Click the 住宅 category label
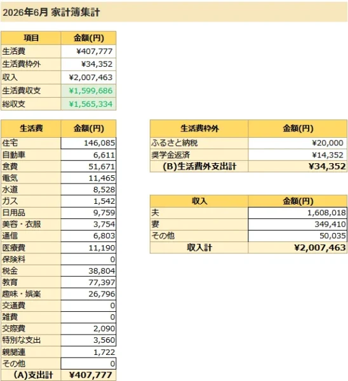The height and width of the screenshot is (381, 348). (x=31, y=143)
